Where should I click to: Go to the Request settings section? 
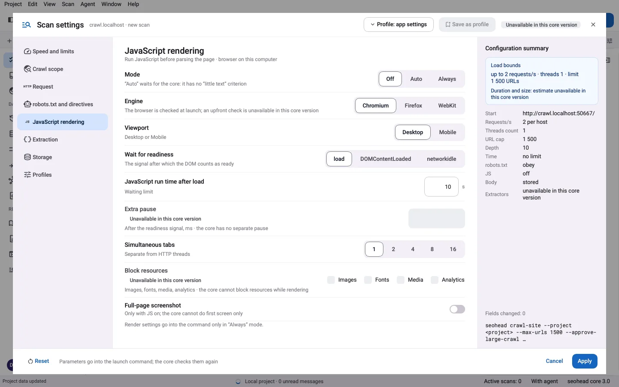coord(62,87)
